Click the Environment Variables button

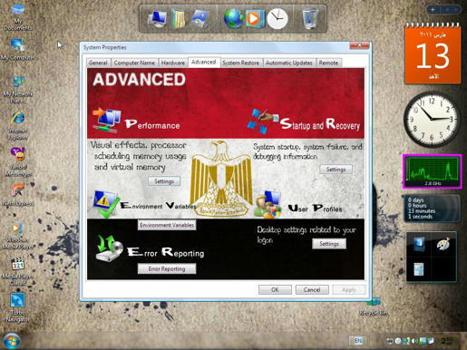(167, 225)
